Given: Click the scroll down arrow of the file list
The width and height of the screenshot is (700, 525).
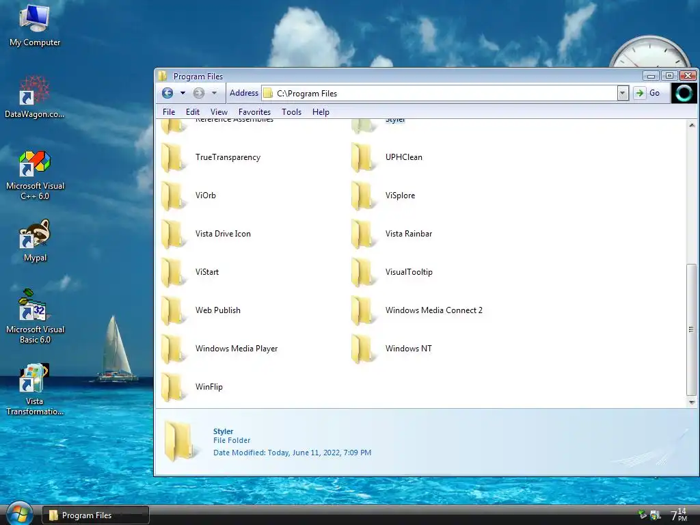Looking at the screenshot, I should click(x=692, y=402).
